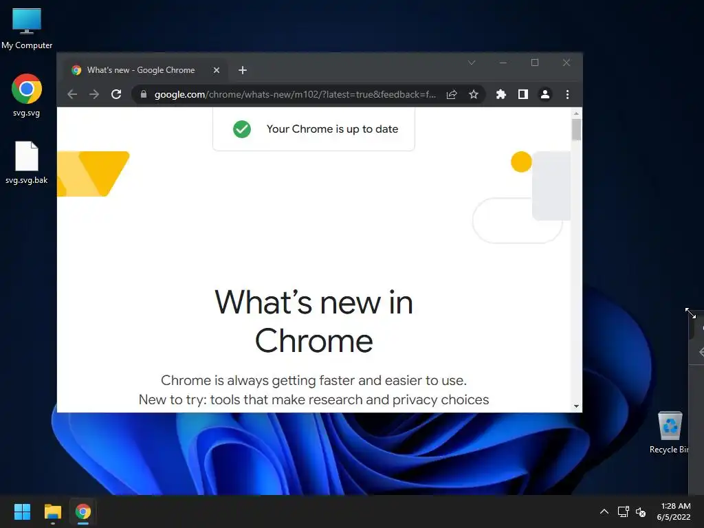Open the clock showing 1:28 AM
Screen dimensions: 704x528
coord(674,511)
